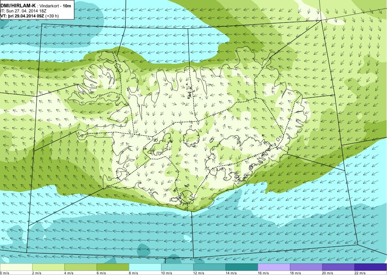Click the 4-6 m/s green legend swatch

point(80,267)
